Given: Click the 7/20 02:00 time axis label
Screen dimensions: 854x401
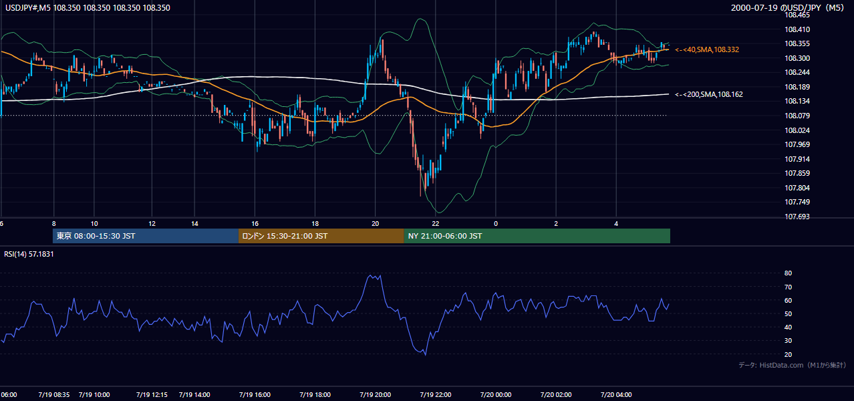Looking at the screenshot, I should pyautogui.click(x=555, y=394).
